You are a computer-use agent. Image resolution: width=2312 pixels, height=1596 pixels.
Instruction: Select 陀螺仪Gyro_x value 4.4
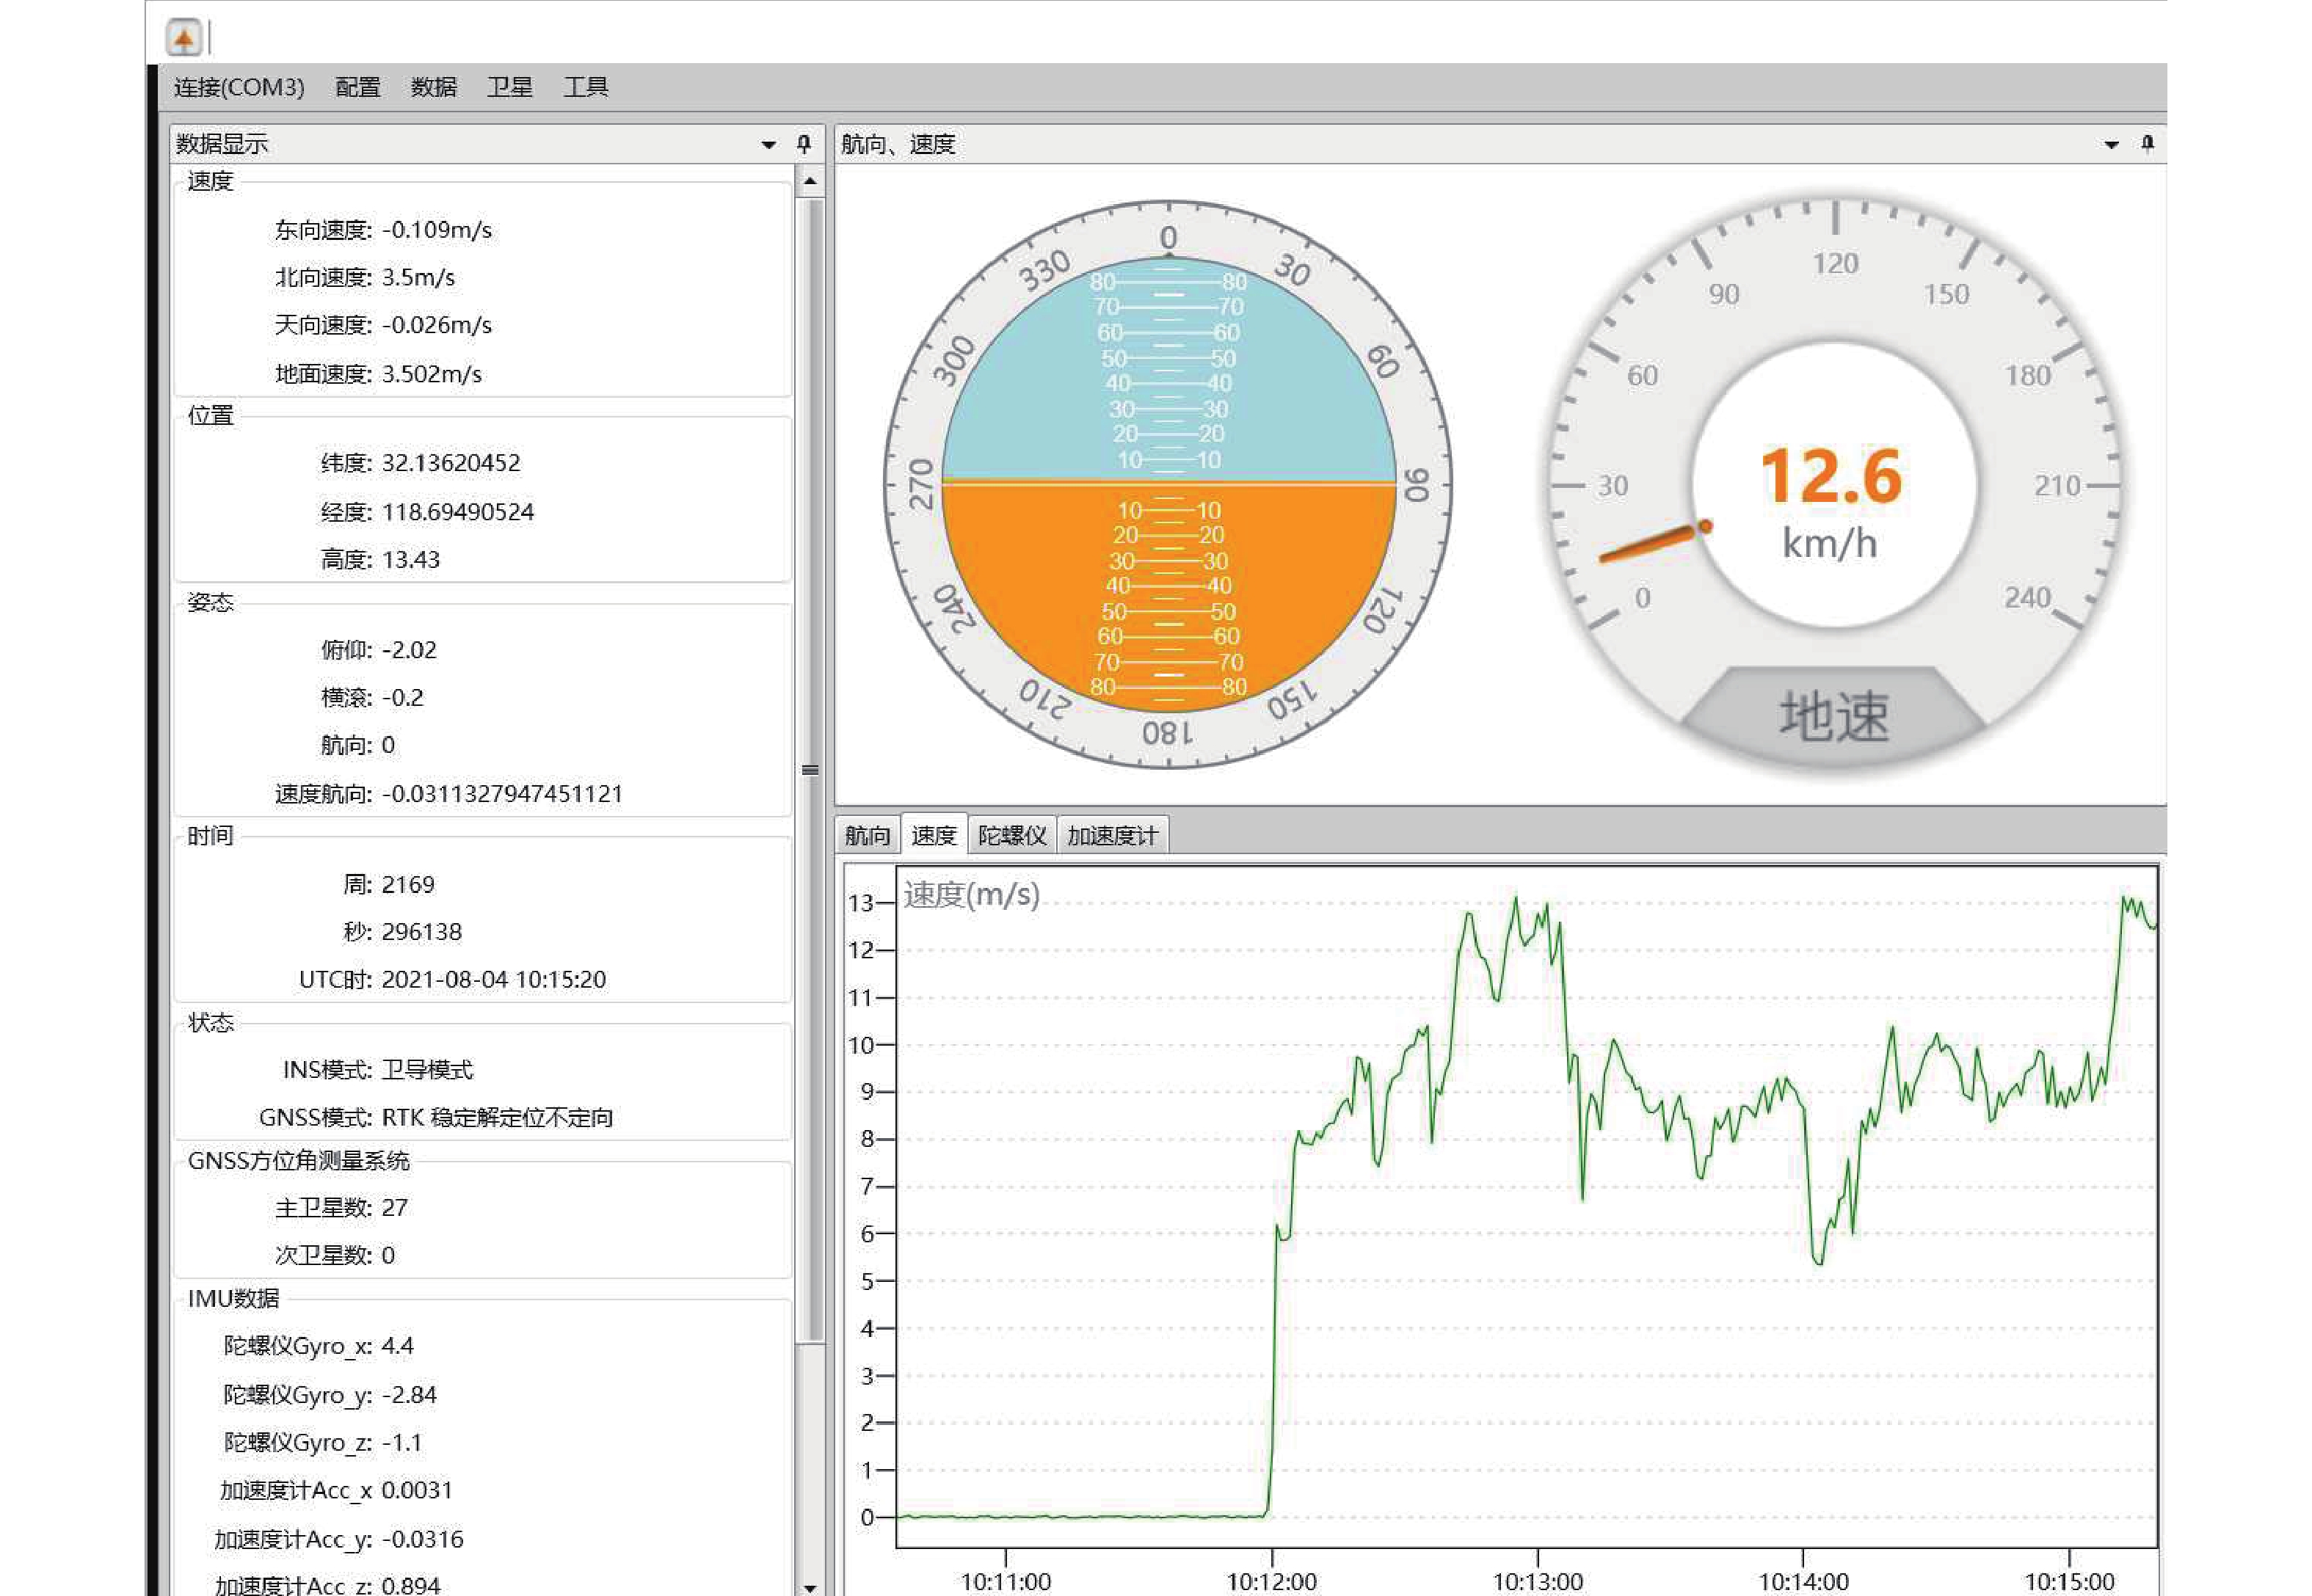click(x=397, y=1346)
